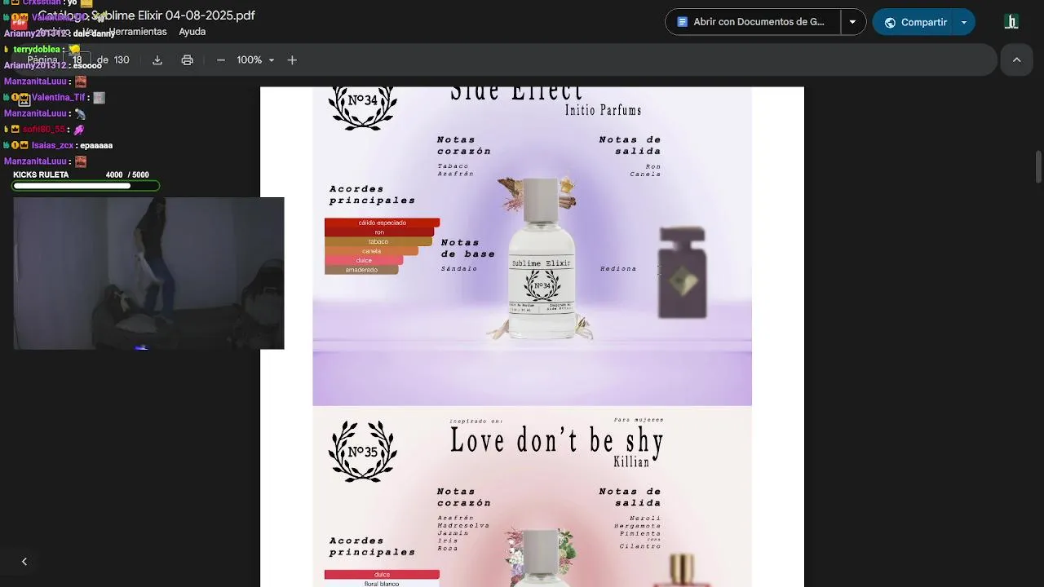Click the total pages text de 130

click(113, 60)
